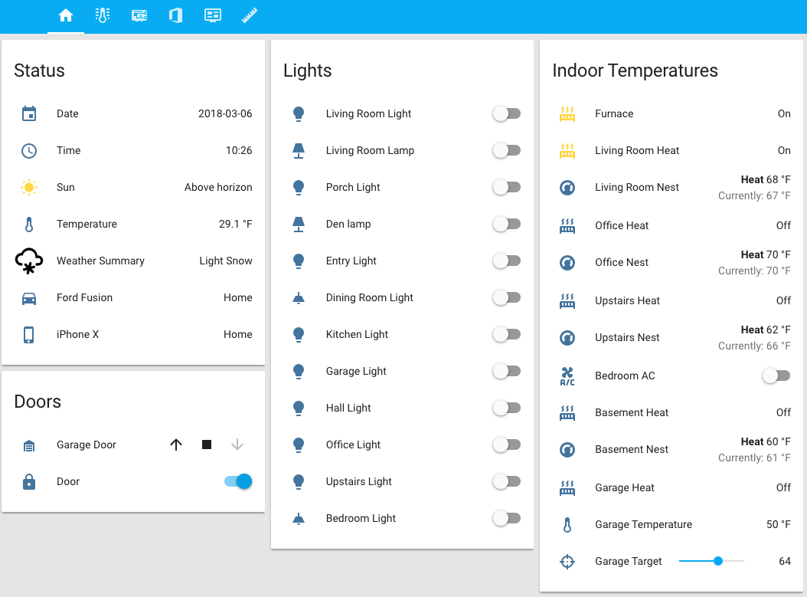Select the Raspberry Pi board tab icon
Screen dimensions: 807x597
tap(139, 15)
